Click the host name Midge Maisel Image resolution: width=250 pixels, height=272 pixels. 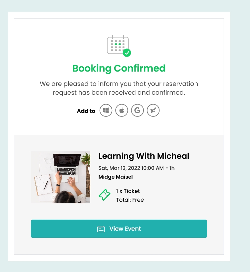(116, 177)
